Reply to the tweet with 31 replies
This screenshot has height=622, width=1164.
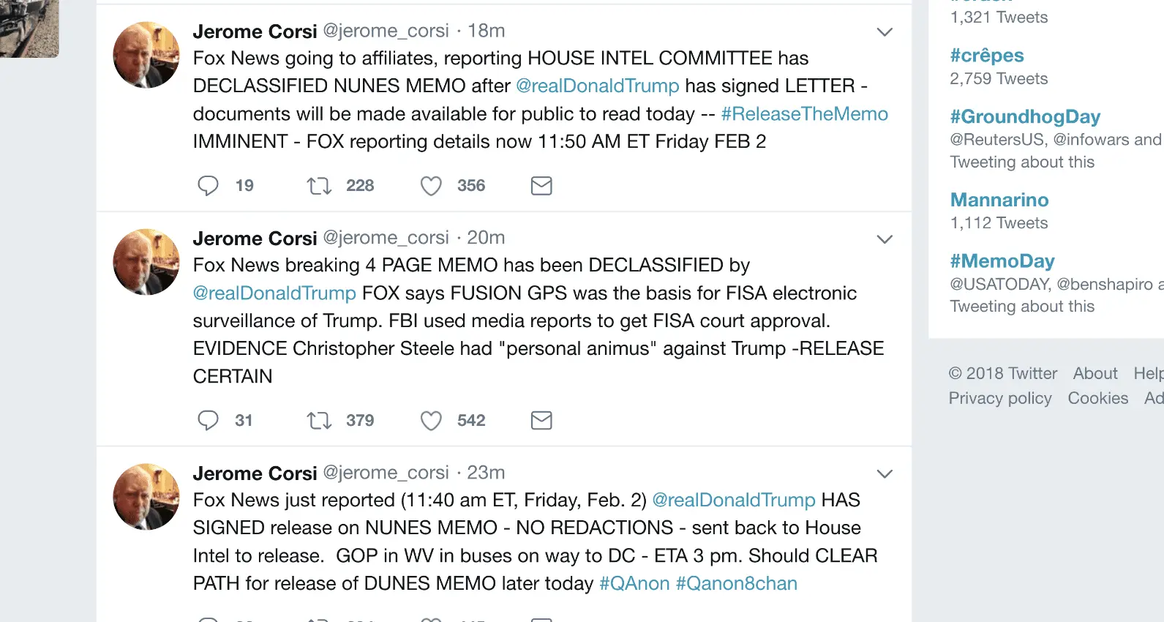209,421
